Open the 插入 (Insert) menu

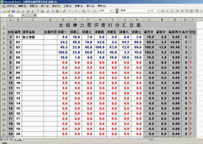point(45,6)
